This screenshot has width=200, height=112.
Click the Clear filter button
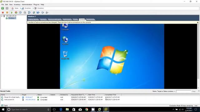(193, 91)
